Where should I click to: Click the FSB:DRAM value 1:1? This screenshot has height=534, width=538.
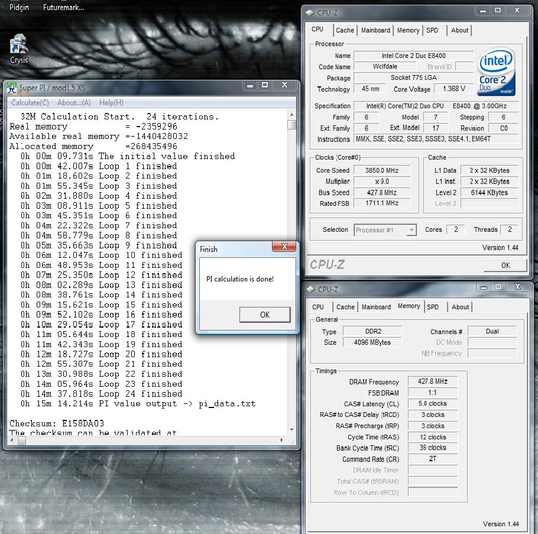click(x=433, y=393)
